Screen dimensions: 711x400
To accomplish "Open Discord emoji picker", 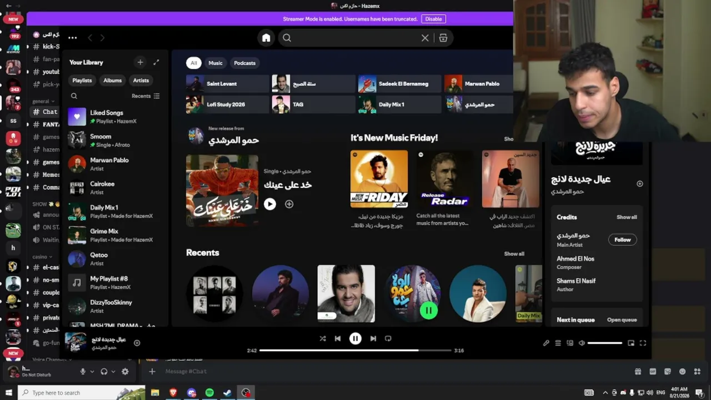I will click(682, 372).
